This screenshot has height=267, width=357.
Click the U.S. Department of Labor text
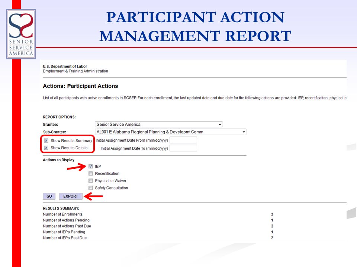[x=65, y=66]
